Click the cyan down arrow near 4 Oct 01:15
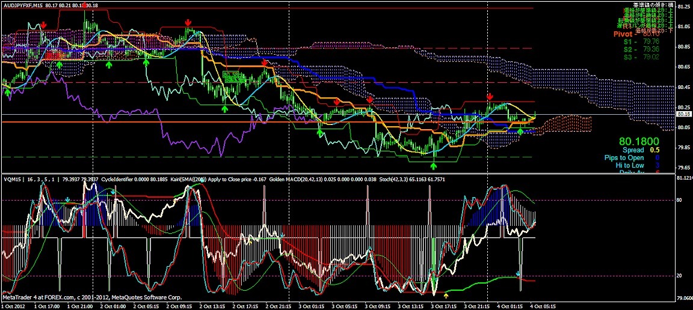Screen dimensions: 693x310 click(x=518, y=274)
